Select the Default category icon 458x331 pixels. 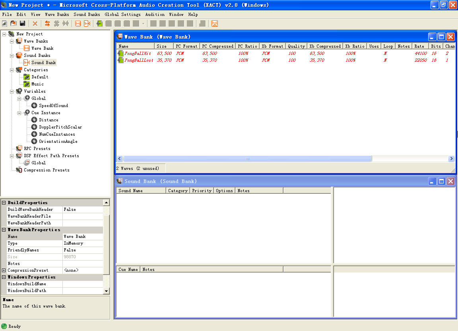click(27, 77)
